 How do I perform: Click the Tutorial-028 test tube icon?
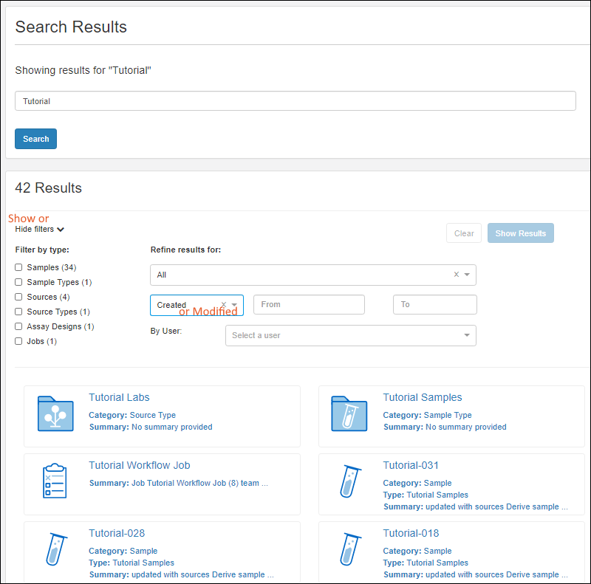tap(55, 550)
